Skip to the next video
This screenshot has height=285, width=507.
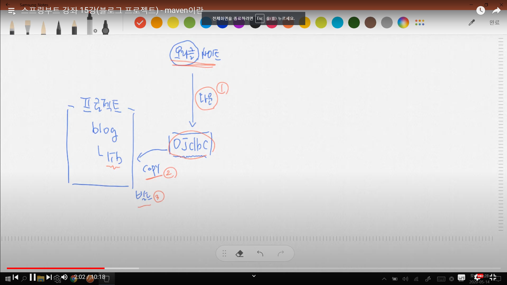pos(49,277)
